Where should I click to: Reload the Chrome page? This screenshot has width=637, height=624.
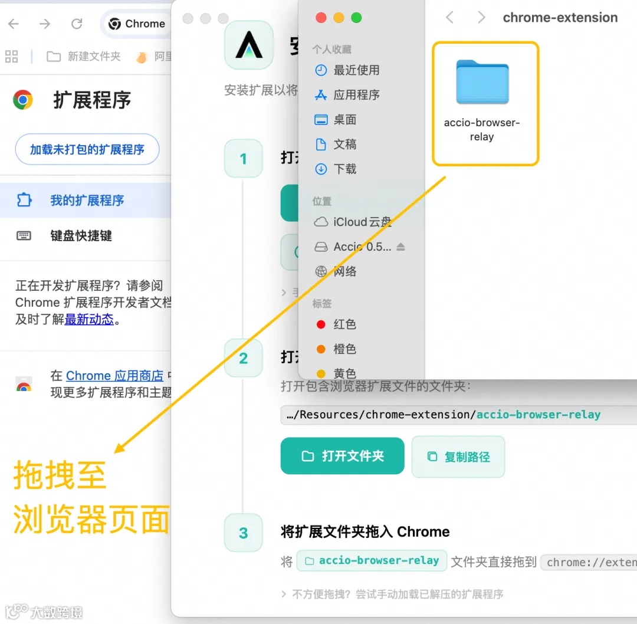(x=77, y=24)
